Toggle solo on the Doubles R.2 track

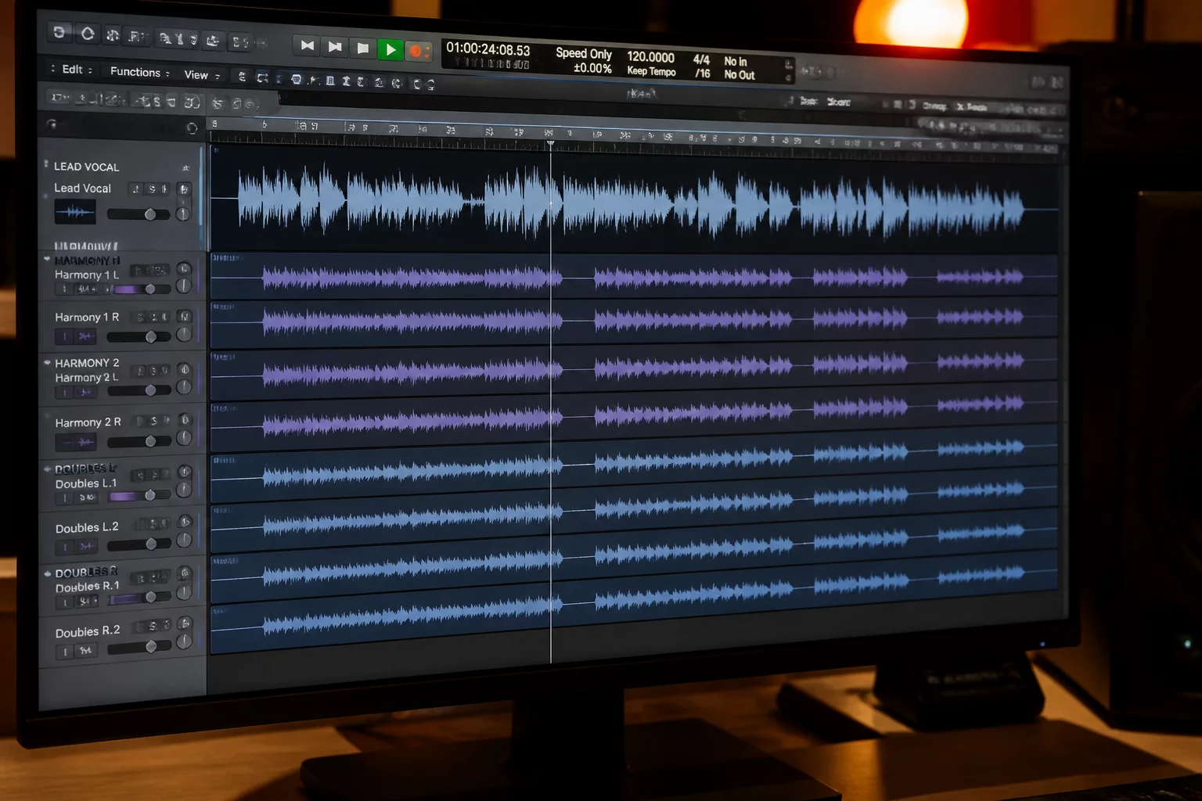point(153,626)
